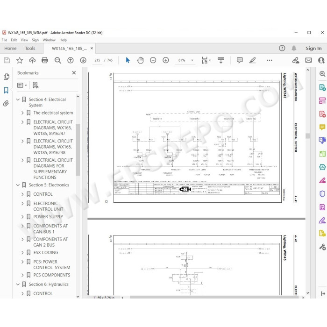This screenshot has width=327, height=327.
Task: Expand COMPONENTS AT CAN BUS 1
Action: (22, 226)
